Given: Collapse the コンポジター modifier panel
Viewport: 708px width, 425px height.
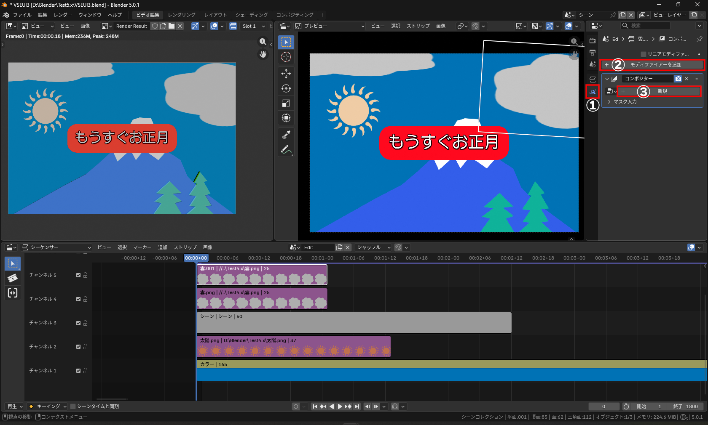Looking at the screenshot, I should (x=607, y=79).
